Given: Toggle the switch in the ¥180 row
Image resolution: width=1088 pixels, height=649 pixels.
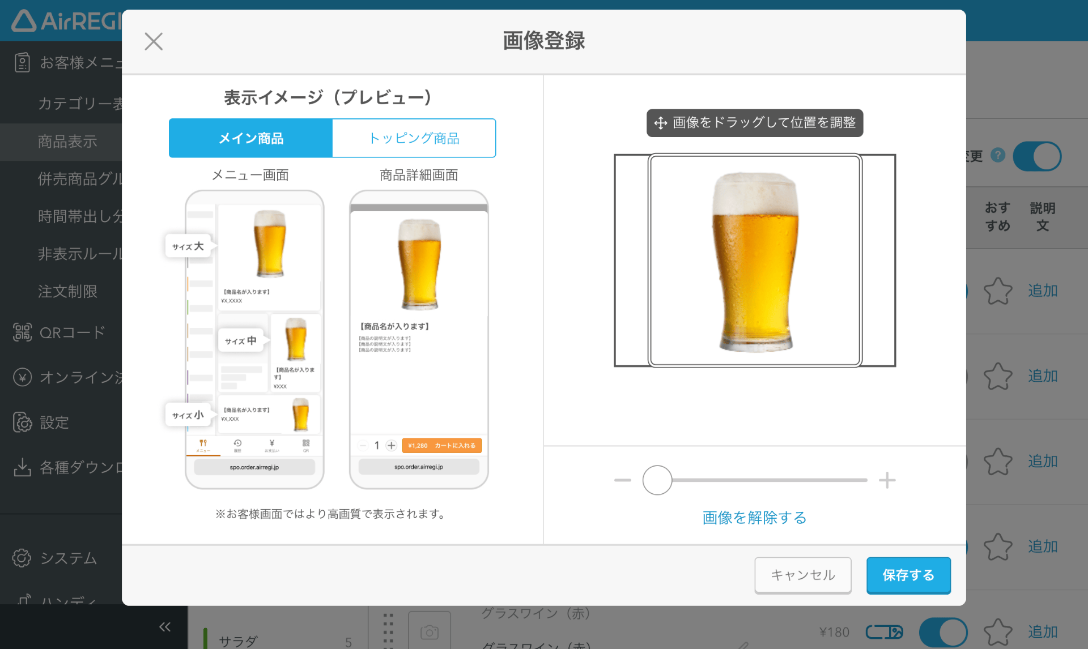Looking at the screenshot, I should click(x=943, y=632).
